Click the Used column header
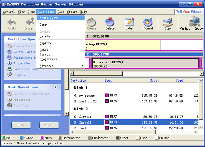This screenshot has height=147, width=205. click(171, 80)
